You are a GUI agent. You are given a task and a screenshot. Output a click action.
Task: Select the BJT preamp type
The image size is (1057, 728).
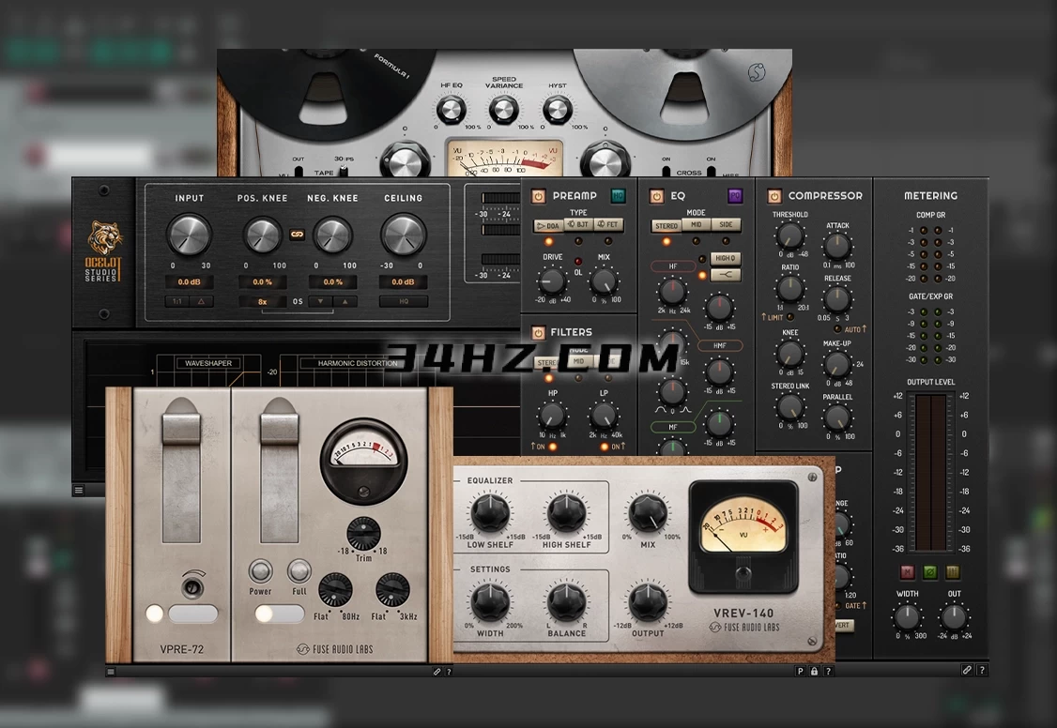point(578,225)
